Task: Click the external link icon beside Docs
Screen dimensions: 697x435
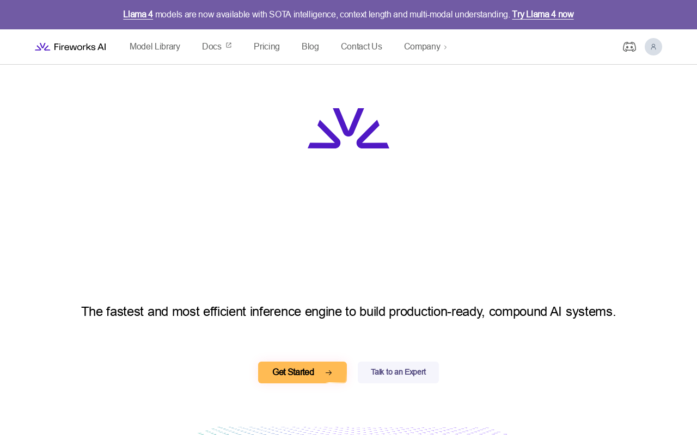Action: [x=229, y=46]
